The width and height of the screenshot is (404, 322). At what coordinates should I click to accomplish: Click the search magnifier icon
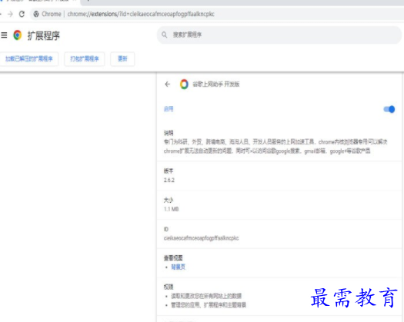pos(165,35)
